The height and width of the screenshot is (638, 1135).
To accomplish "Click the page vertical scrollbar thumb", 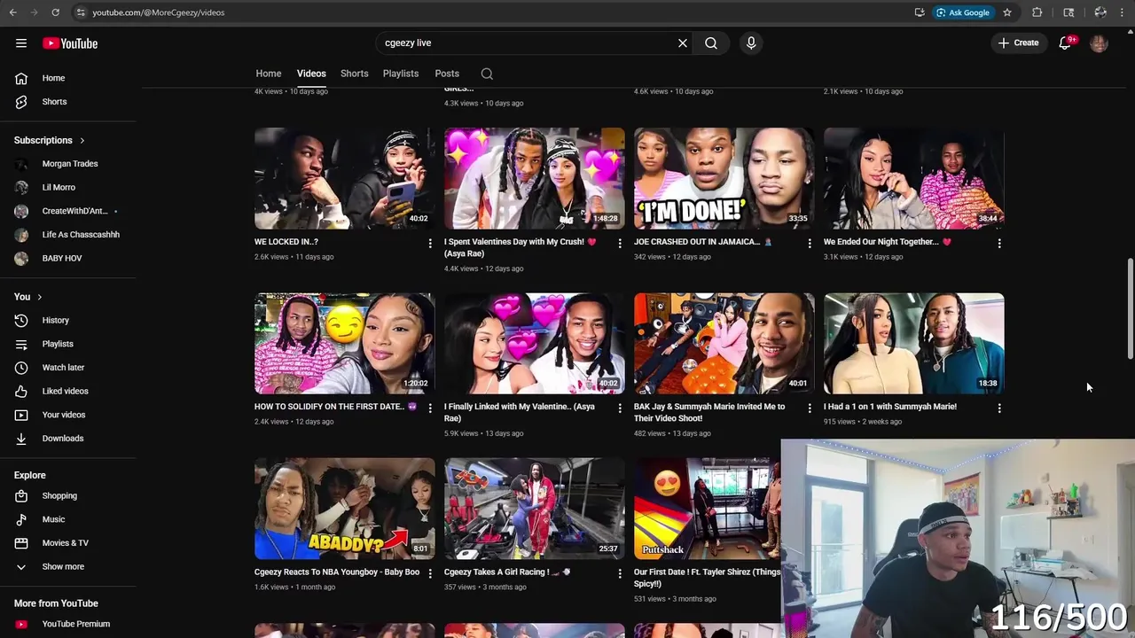I will (1130, 308).
